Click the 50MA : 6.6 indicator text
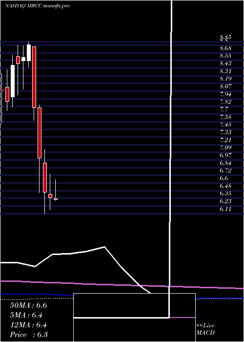The width and height of the screenshot is (244, 342). click(x=28, y=305)
